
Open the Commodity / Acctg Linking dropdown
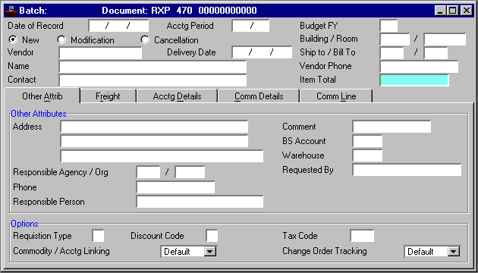[210, 252]
